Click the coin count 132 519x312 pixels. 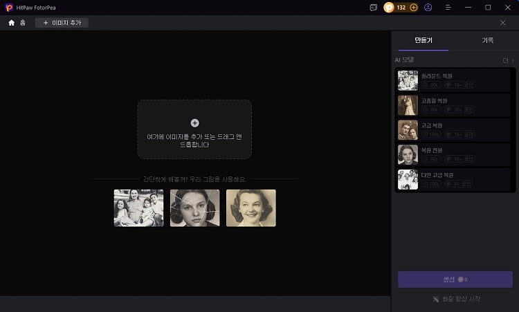point(401,8)
